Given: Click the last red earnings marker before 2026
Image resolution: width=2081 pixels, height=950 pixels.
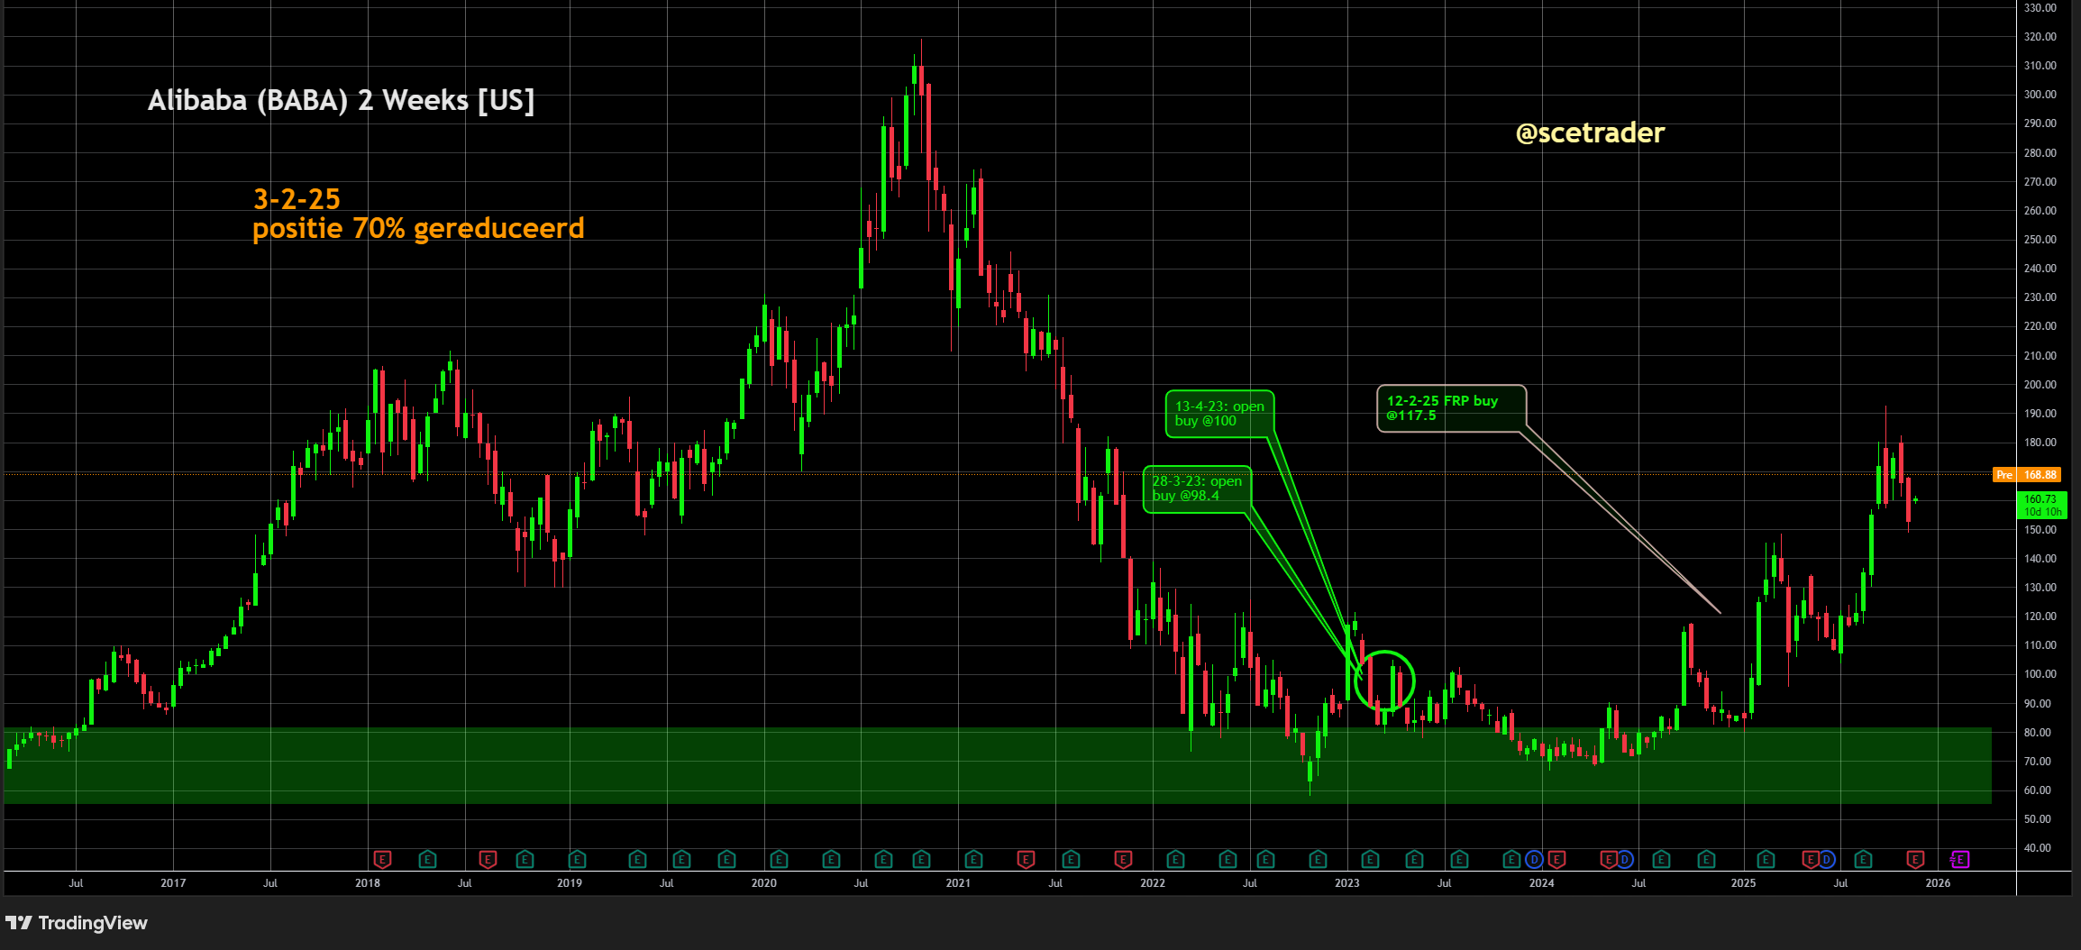Looking at the screenshot, I should click(1916, 859).
